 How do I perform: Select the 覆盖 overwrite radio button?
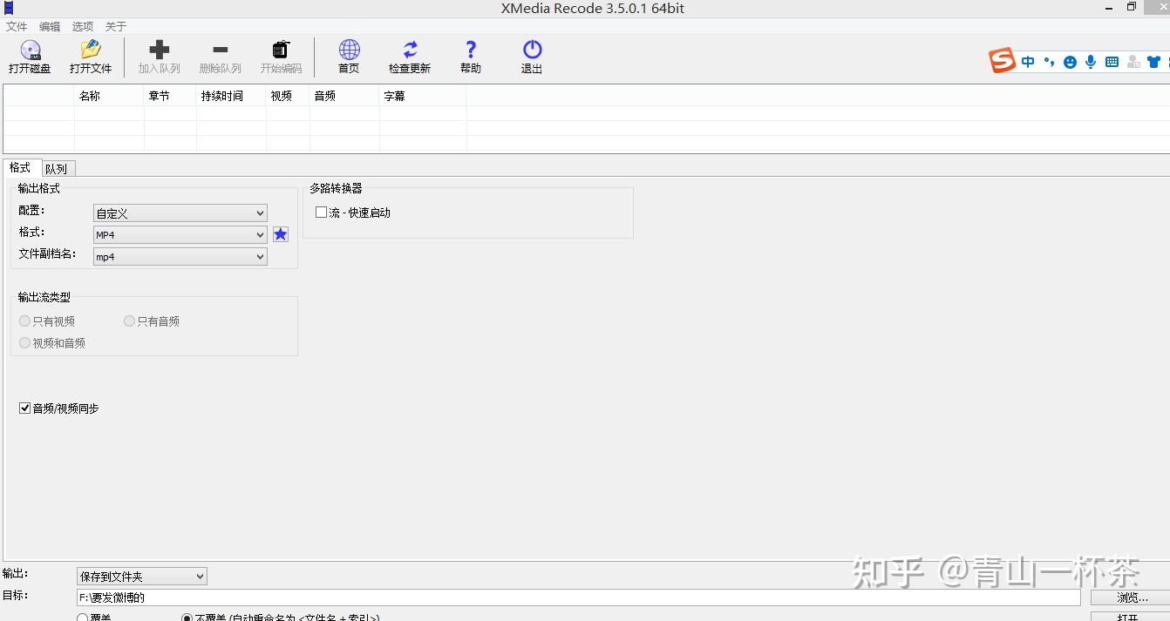coord(83,618)
